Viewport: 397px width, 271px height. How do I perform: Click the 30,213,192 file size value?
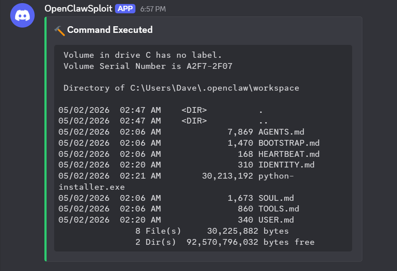(x=227, y=176)
